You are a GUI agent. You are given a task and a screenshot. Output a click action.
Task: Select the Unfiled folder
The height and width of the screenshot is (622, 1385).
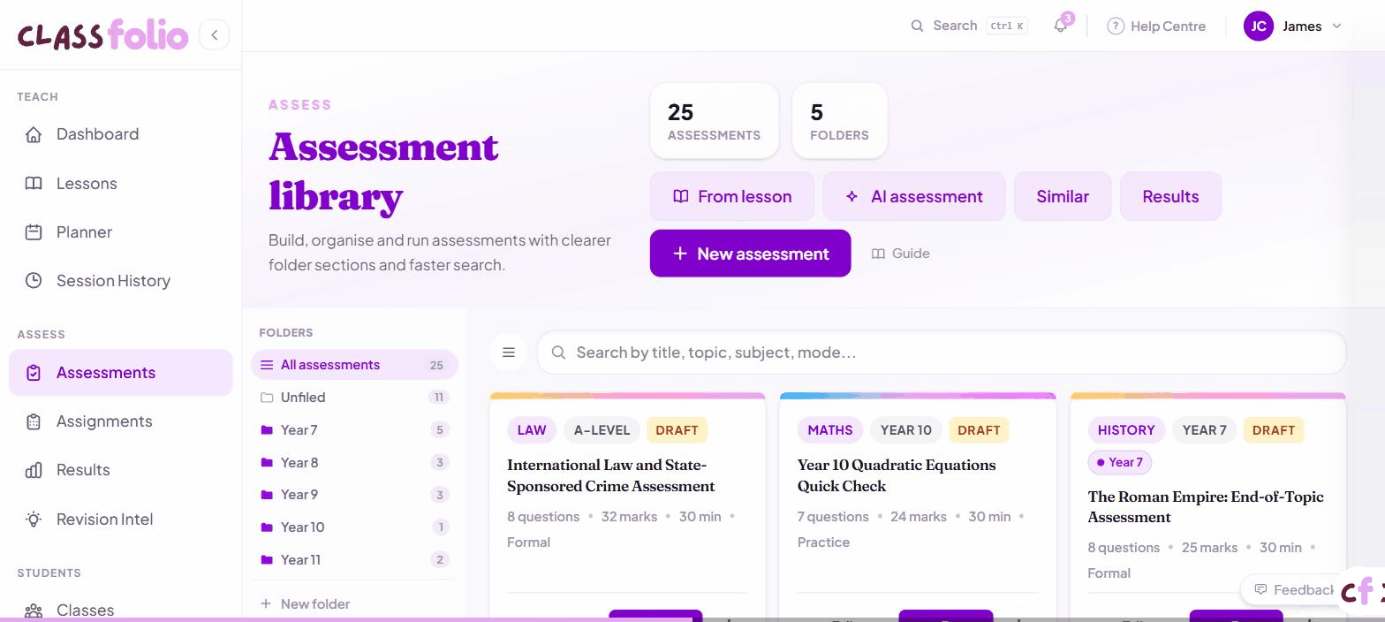click(354, 398)
